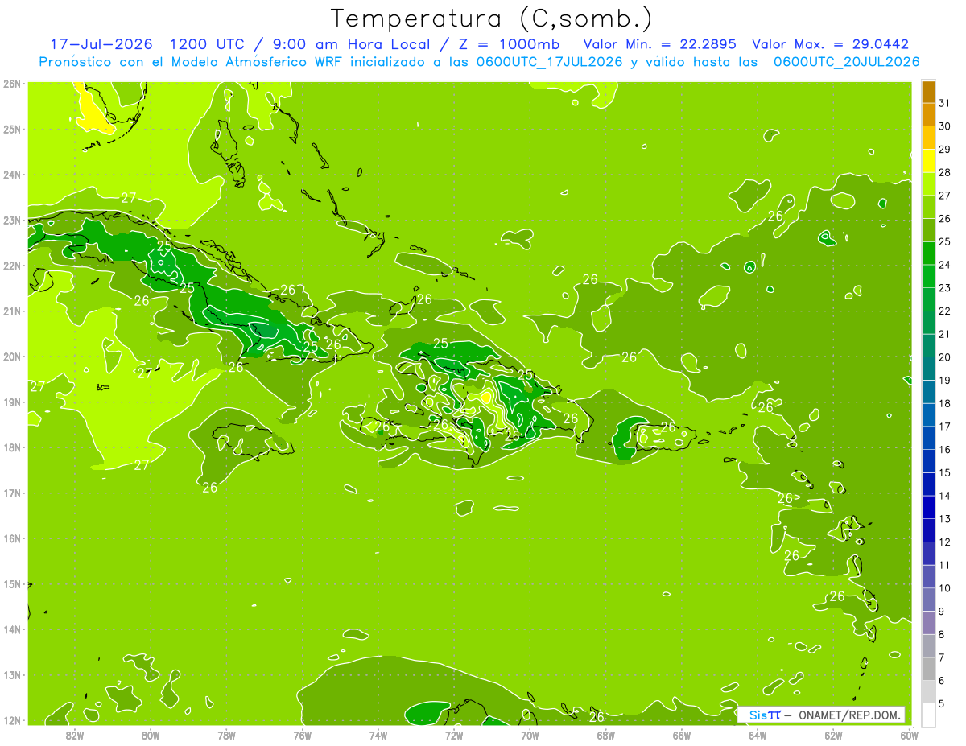Click the legend value '14'
This screenshot has width=966, height=746.
[944, 496]
